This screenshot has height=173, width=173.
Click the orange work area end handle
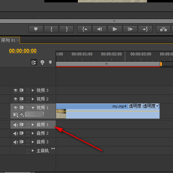[x=161, y=64]
